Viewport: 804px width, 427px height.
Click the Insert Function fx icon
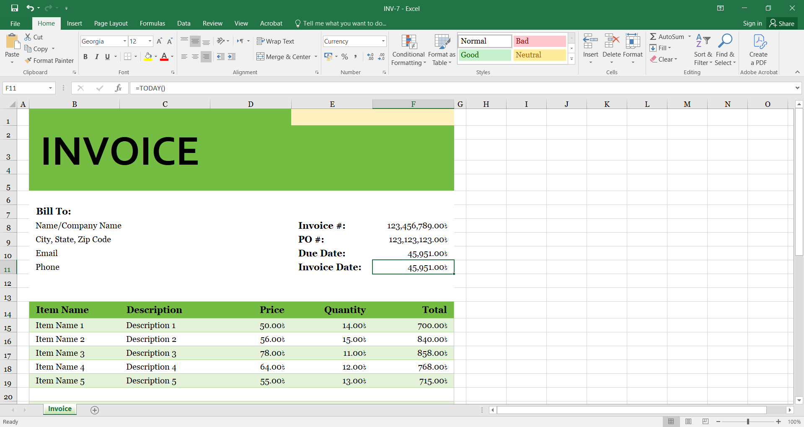point(118,88)
